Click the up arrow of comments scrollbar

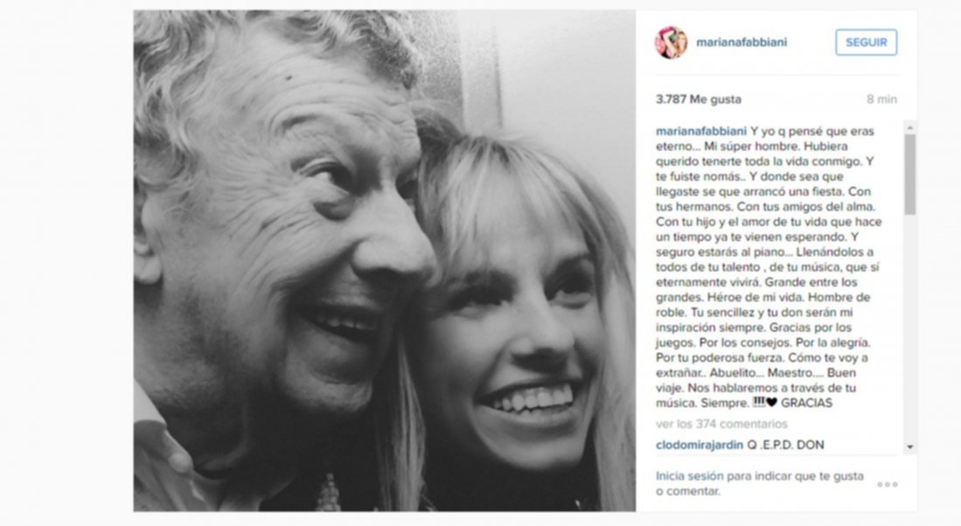coord(910,128)
